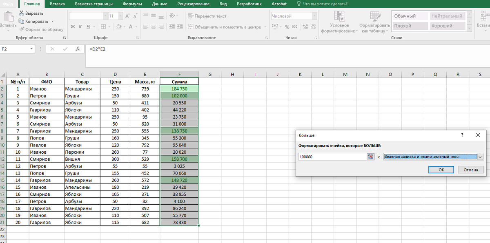Toggle italic К formatting
The width and height of the screenshot is (490, 243).
[x=81, y=27]
